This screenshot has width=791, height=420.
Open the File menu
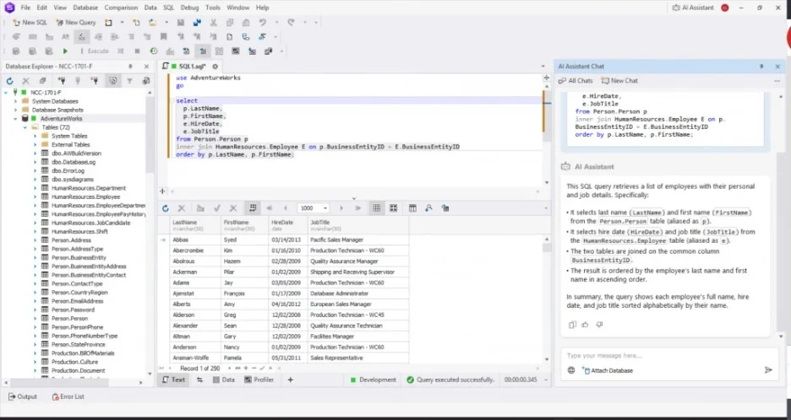pos(25,8)
